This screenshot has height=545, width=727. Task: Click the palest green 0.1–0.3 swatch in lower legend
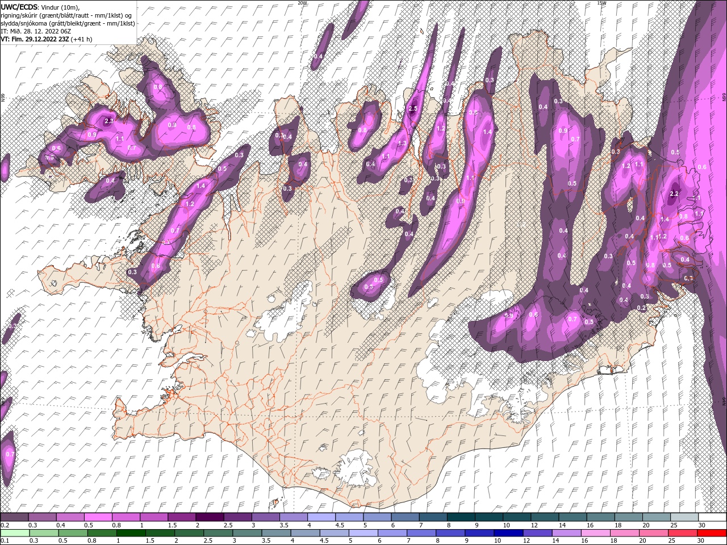click(x=15, y=533)
